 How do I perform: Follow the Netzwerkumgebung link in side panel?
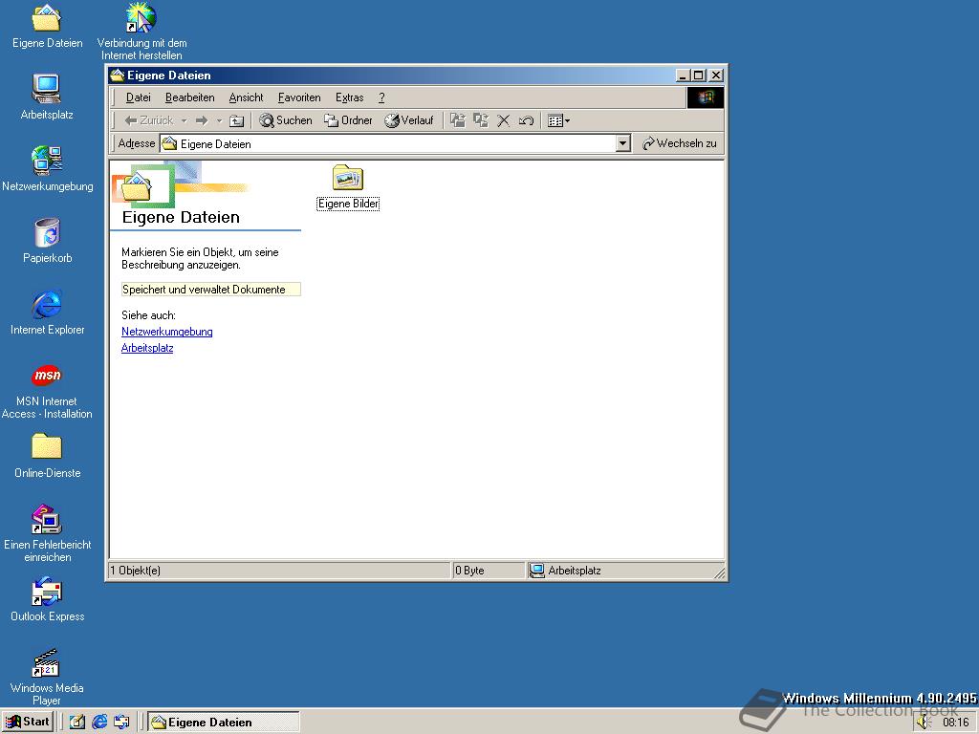pos(166,332)
